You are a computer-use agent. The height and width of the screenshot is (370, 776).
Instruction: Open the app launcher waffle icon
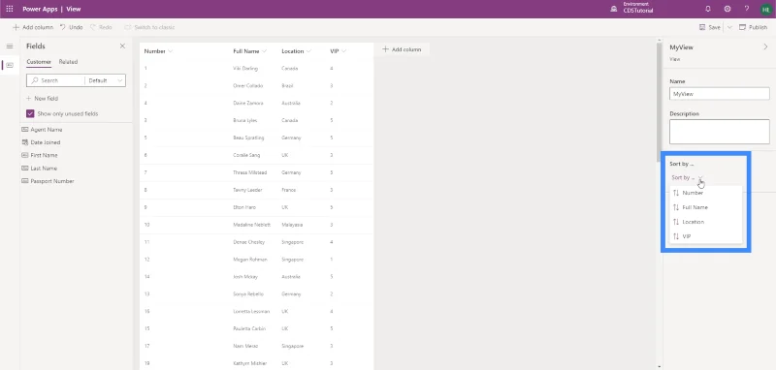(10, 9)
